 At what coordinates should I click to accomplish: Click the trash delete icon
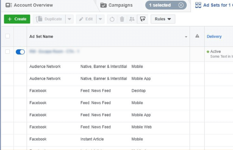pos(122,19)
